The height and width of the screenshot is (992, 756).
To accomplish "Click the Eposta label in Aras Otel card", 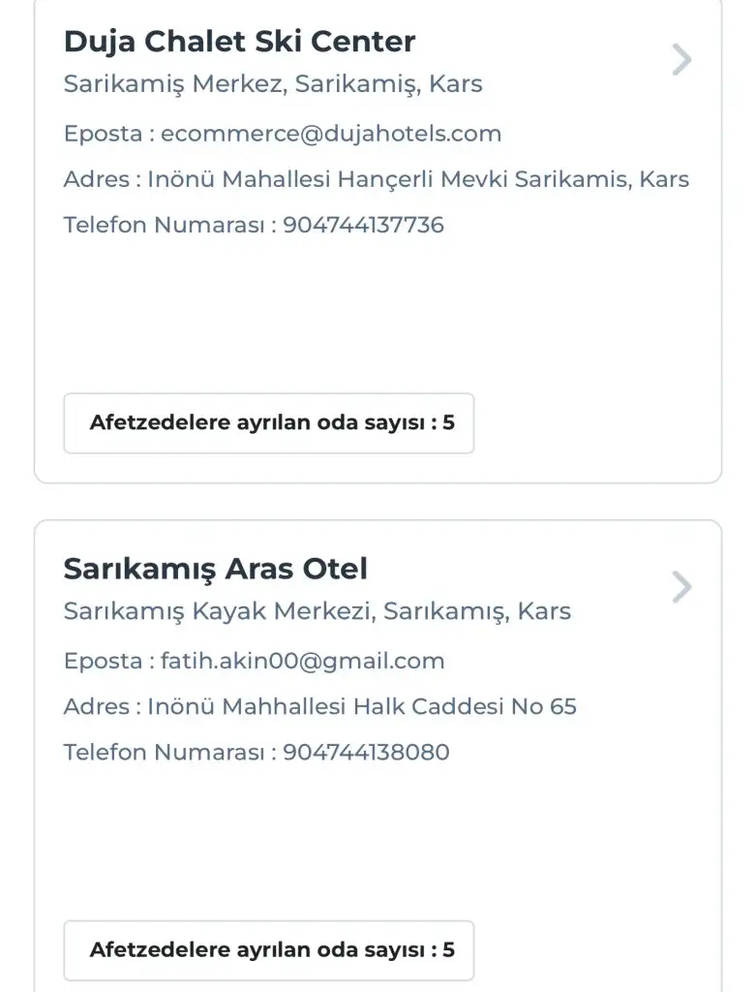I will 103,662.
